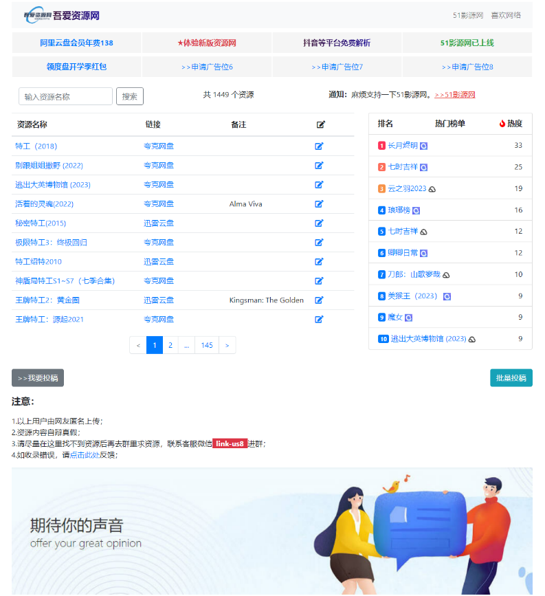Click the 批量投稿 button

[x=511, y=378]
